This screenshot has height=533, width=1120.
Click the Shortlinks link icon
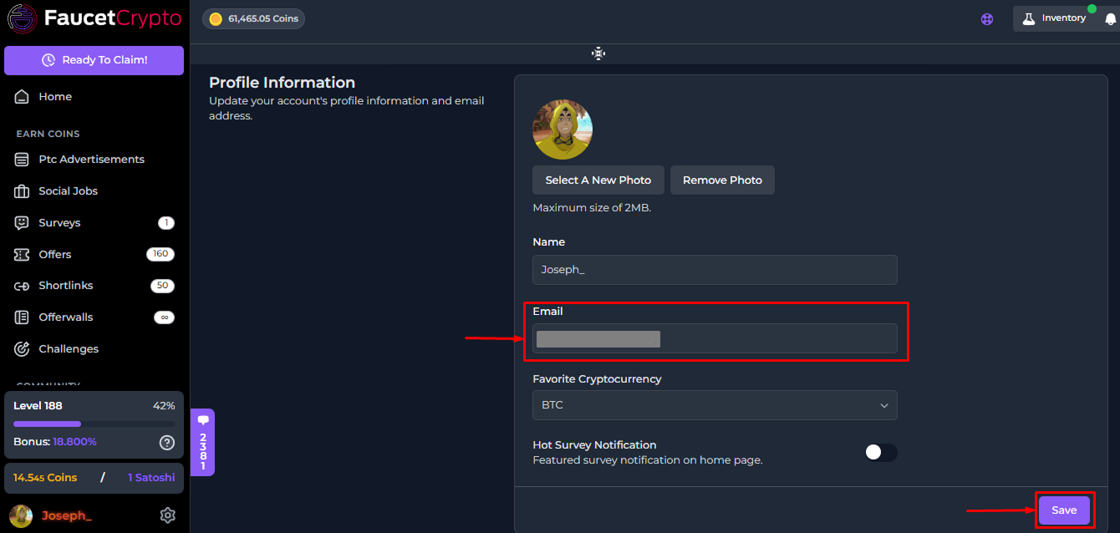click(22, 286)
